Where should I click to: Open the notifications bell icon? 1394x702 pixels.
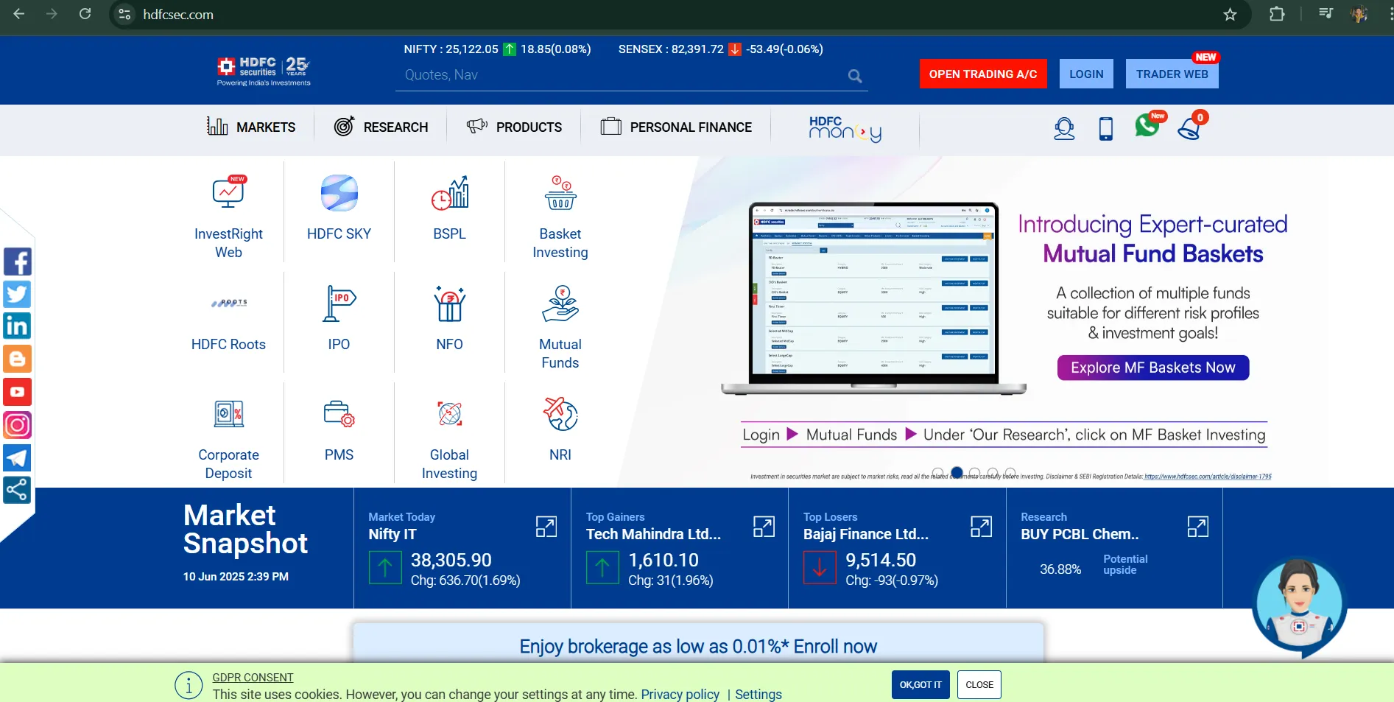click(x=1189, y=127)
